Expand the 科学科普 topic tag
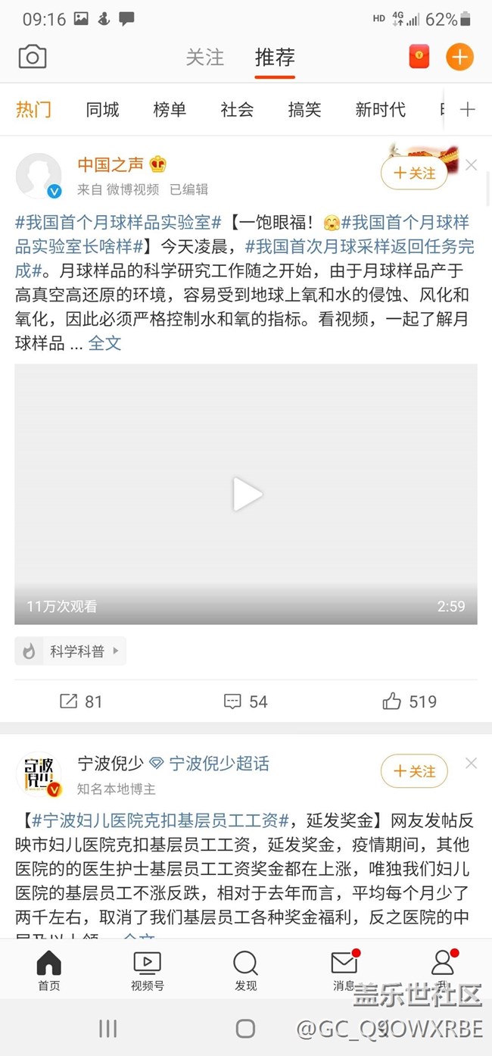The height and width of the screenshot is (1056, 492). 70,651
